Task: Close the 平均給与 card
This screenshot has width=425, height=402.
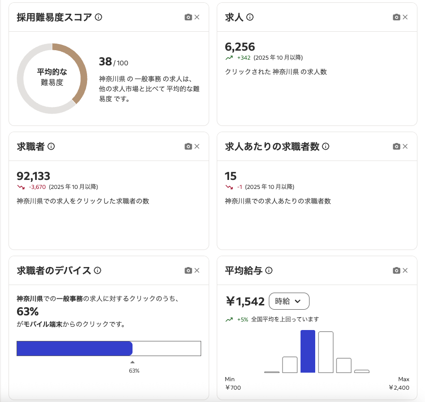Action: click(405, 270)
